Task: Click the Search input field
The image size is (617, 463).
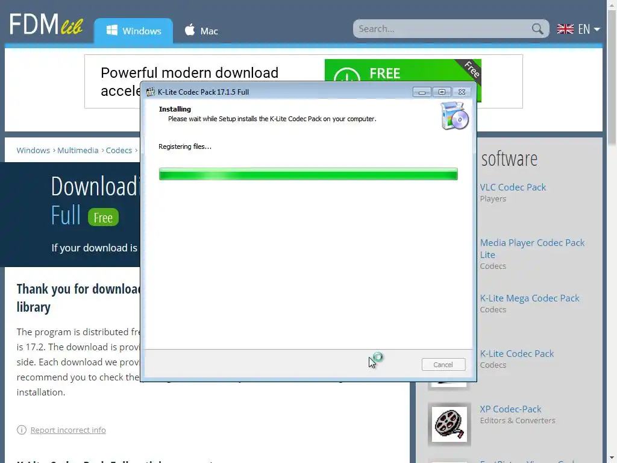Action: tap(443, 29)
